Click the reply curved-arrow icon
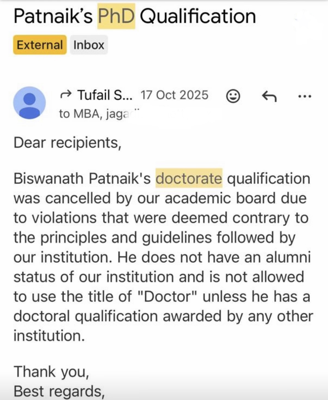This screenshot has height=400, width=328. click(270, 96)
